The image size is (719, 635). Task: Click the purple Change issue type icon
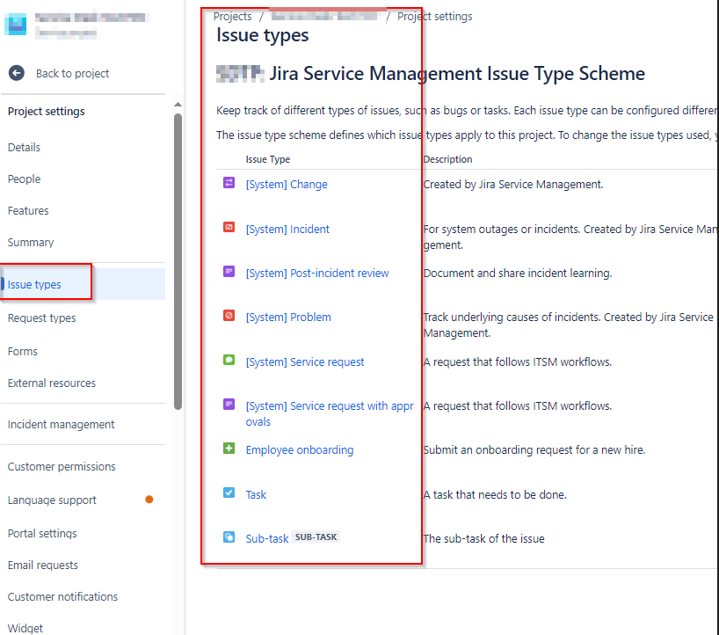click(229, 183)
